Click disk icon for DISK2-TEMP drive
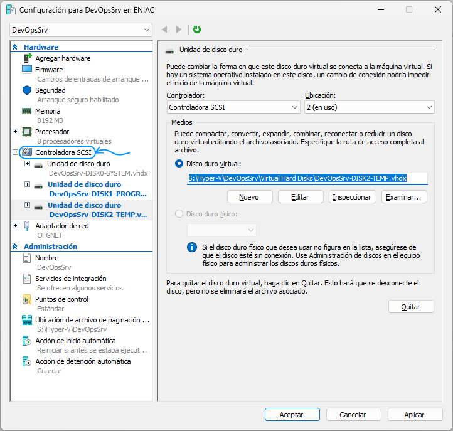 38,207
